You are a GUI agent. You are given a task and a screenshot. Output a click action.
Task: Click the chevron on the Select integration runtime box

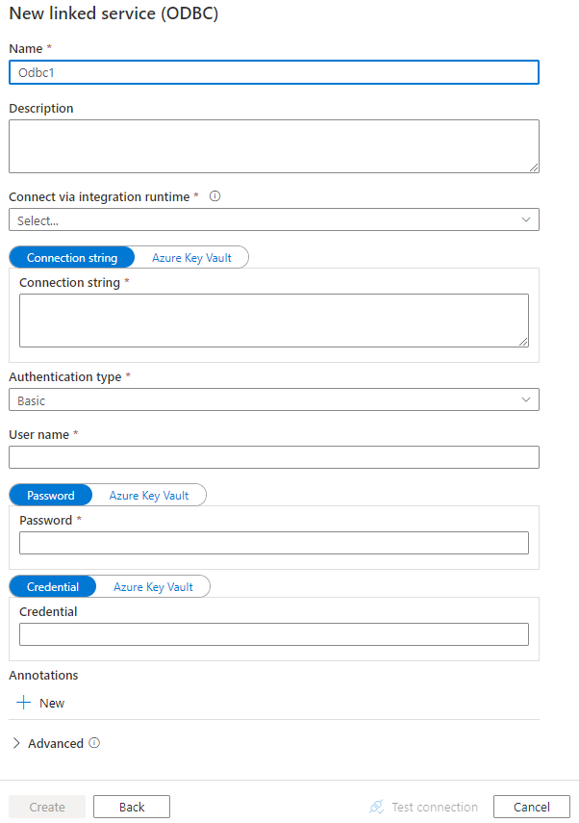(526, 219)
